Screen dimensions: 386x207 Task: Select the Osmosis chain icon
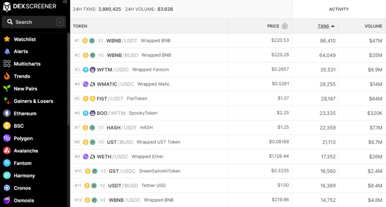pos(7,200)
